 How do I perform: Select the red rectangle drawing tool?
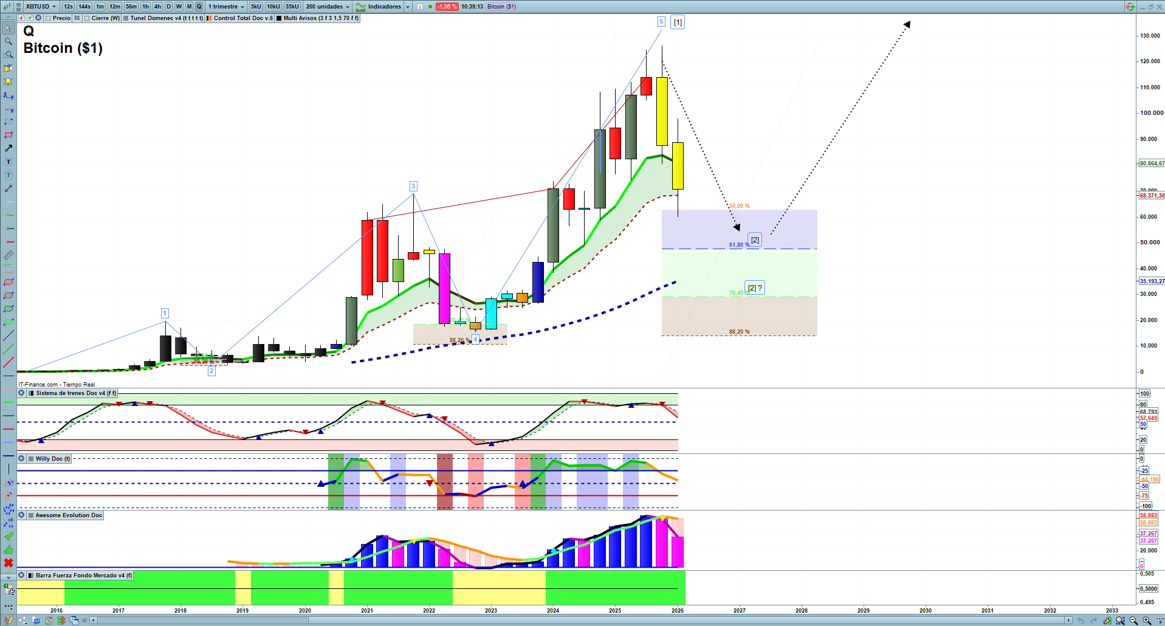click(9, 135)
